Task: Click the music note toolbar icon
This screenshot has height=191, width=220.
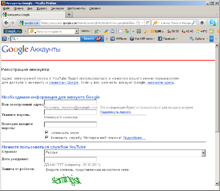Action: pyautogui.click(x=146, y=31)
